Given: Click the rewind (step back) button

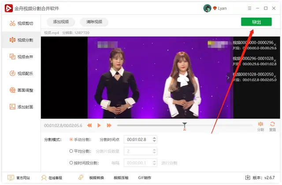Looking at the screenshot, I should pos(89,125).
